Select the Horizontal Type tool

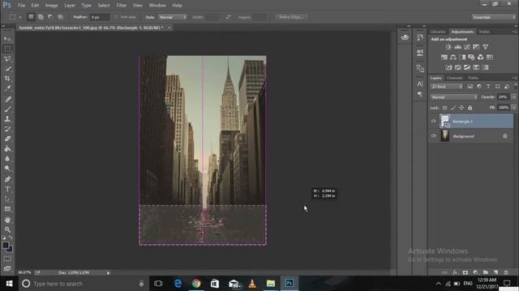point(7,189)
